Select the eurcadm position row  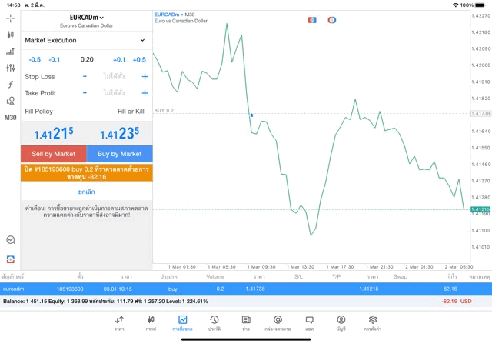click(246, 289)
